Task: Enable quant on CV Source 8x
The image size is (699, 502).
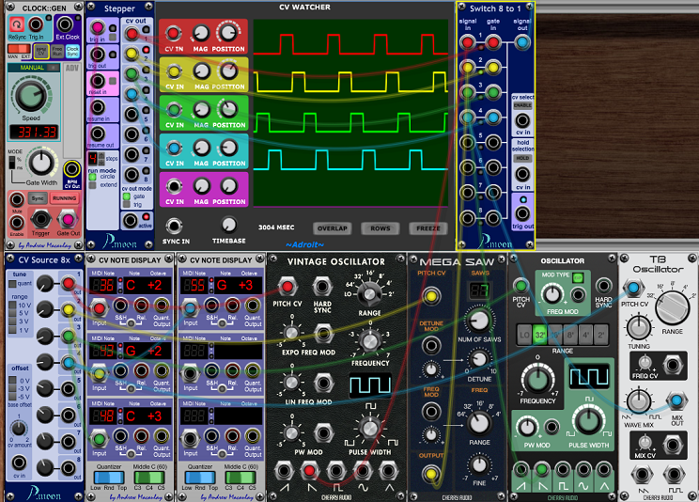Action: pyautogui.click(x=12, y=284)
